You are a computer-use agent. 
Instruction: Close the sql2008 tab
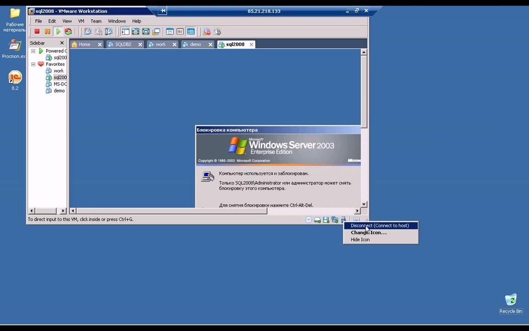[x=251, y=44]
